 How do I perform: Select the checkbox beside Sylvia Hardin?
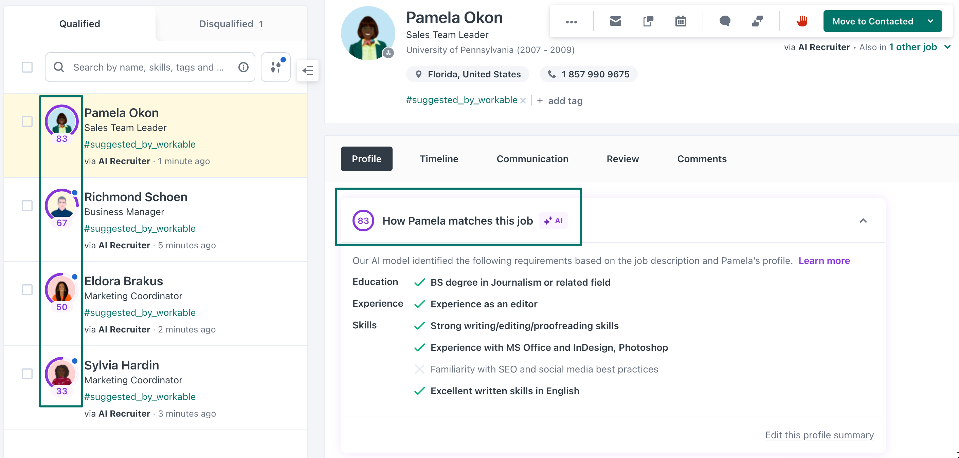(x=27, y=374)
